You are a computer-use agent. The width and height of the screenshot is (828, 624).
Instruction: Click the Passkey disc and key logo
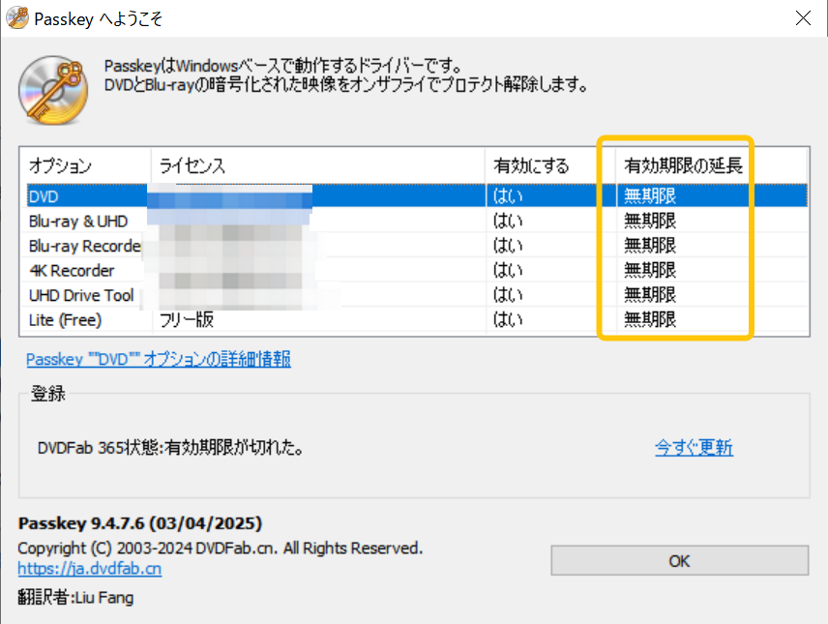[x=53, y=90]
